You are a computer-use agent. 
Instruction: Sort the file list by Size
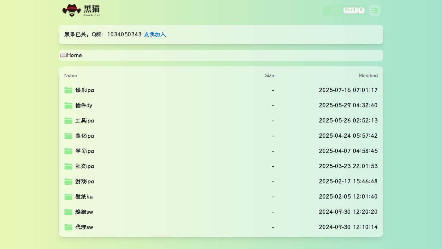[269, 75]
